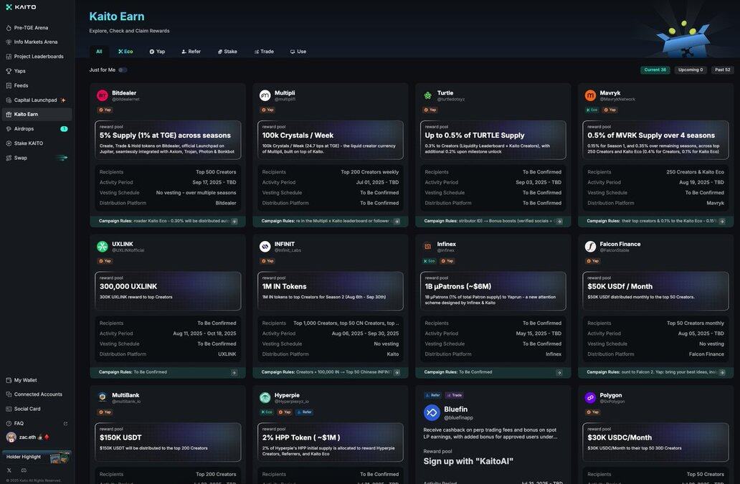Open MultiBank $150K USDT reward pool
740x484 pixels.
[168, 442]
